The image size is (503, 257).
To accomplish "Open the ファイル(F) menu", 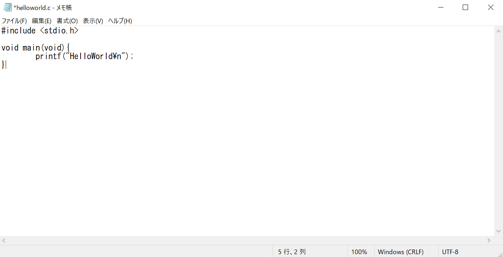I will pos(14,21).
